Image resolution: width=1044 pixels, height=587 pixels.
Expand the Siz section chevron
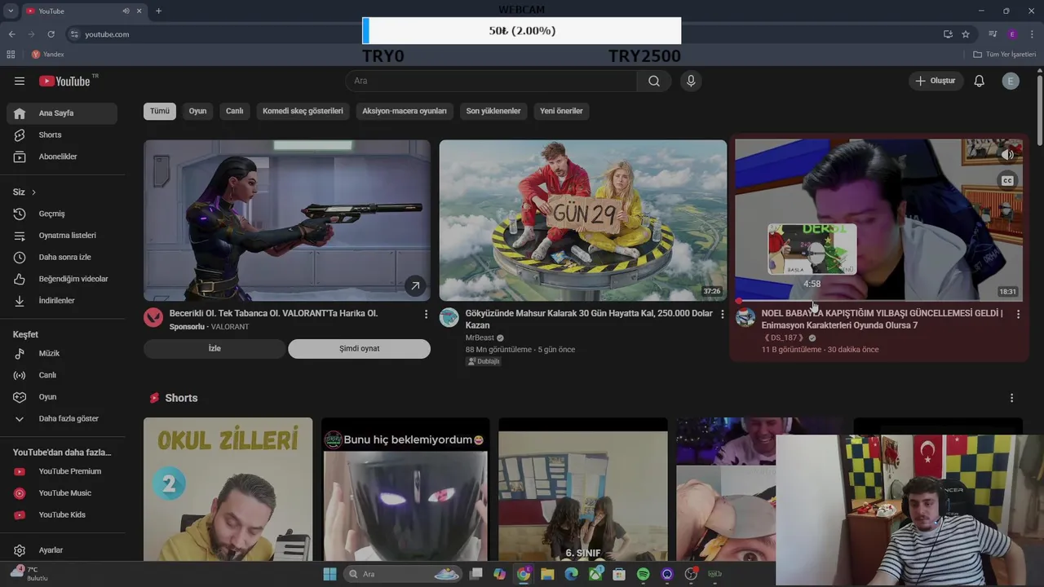33,192
